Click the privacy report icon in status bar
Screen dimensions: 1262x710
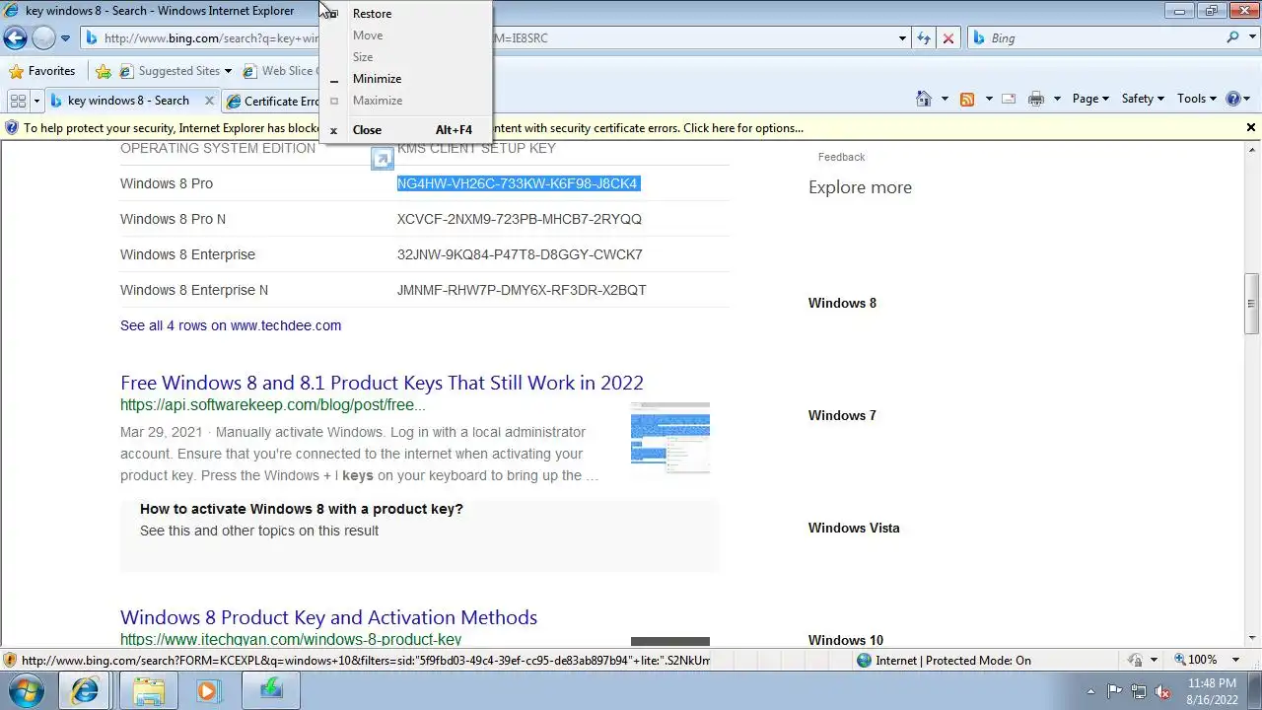pos(1136,660)
